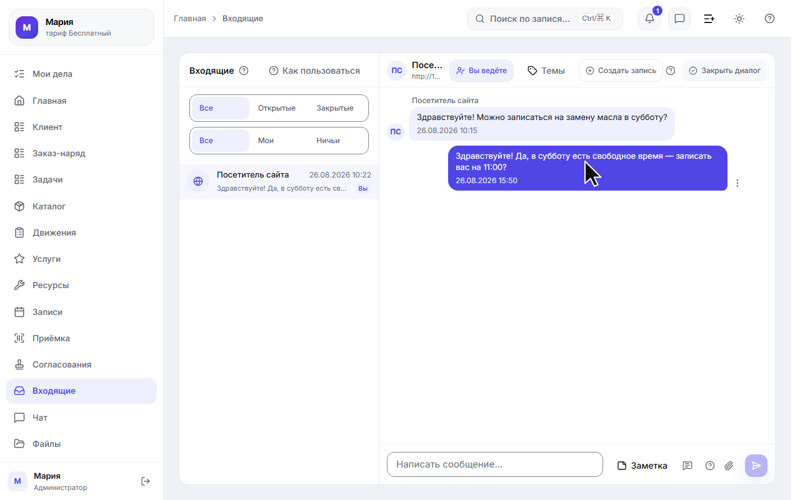
Task: Click the 26.08.2026 10:22 timestamp in dialog list
Action: [x=340, y=175]
